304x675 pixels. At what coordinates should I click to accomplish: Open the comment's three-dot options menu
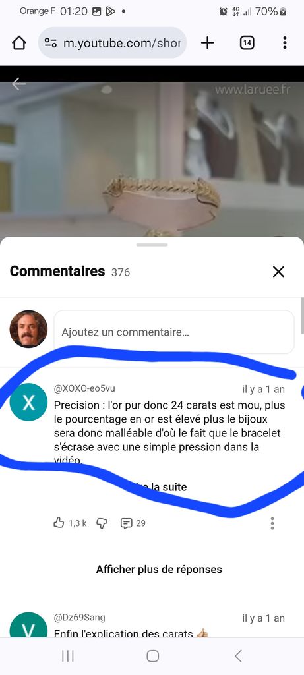pyautogui.click(x=272, y=523)
